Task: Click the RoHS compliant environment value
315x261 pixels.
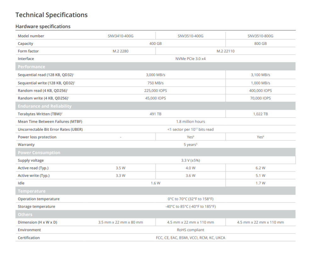Action: pos(190,230)
